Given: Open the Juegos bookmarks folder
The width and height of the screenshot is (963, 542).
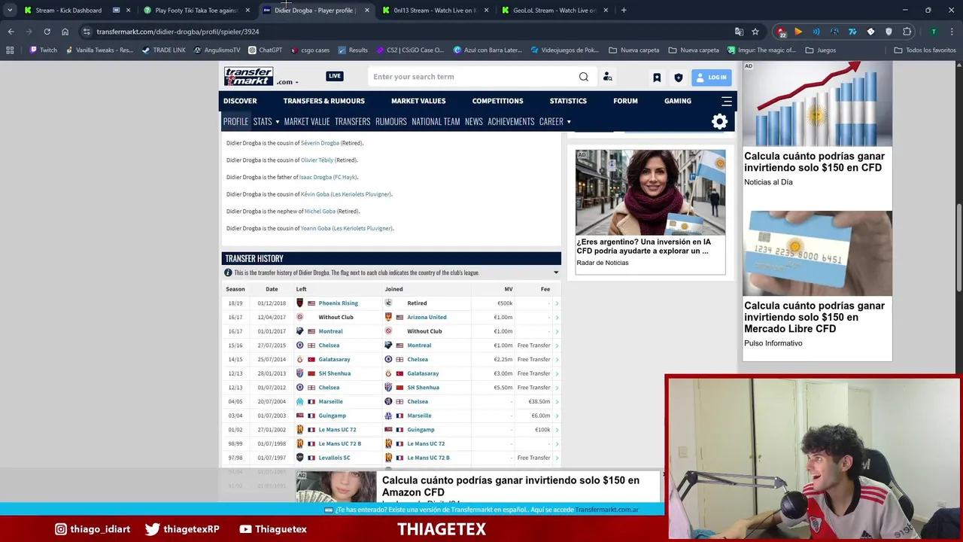Looking at the screenshot, I should point(821,50).
